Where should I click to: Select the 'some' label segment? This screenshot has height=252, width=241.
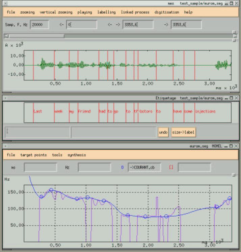tap(188, 111)
